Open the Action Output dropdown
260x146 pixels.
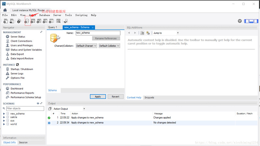[84, 109]
